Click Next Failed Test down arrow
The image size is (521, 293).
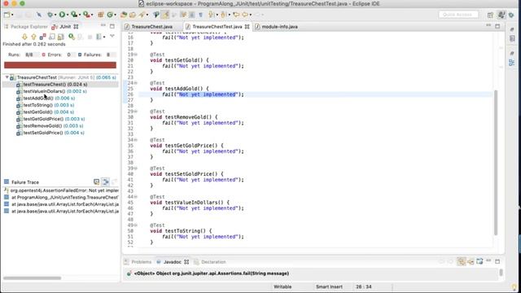click(x=24, y=37)
